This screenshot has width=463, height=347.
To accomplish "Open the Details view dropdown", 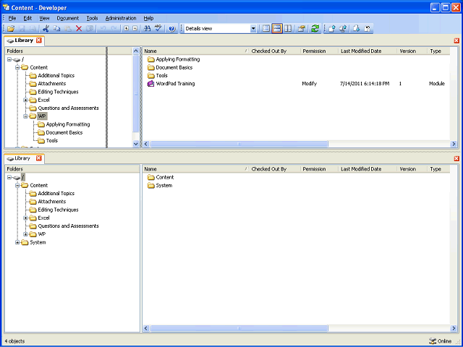I will 253,29.
